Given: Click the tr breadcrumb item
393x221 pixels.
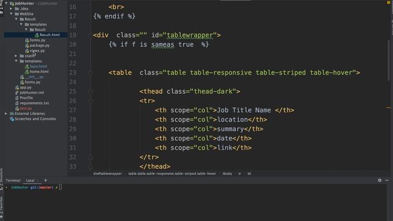Looking at the screenshot, I should click(x=239, y=173).
